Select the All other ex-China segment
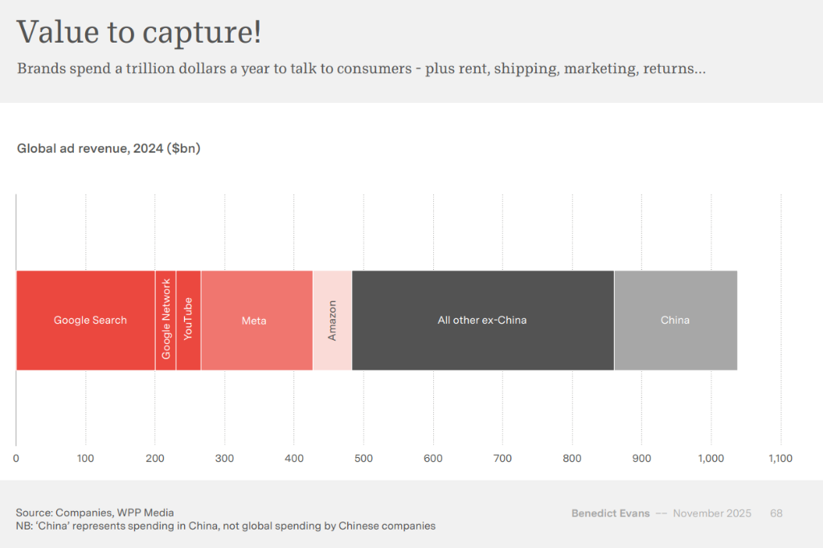 point(482,320)
